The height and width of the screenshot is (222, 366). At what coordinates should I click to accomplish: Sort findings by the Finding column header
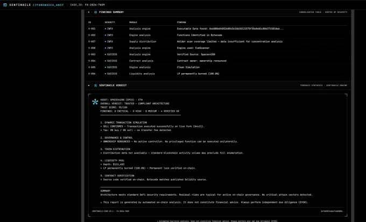pos(181,23)
